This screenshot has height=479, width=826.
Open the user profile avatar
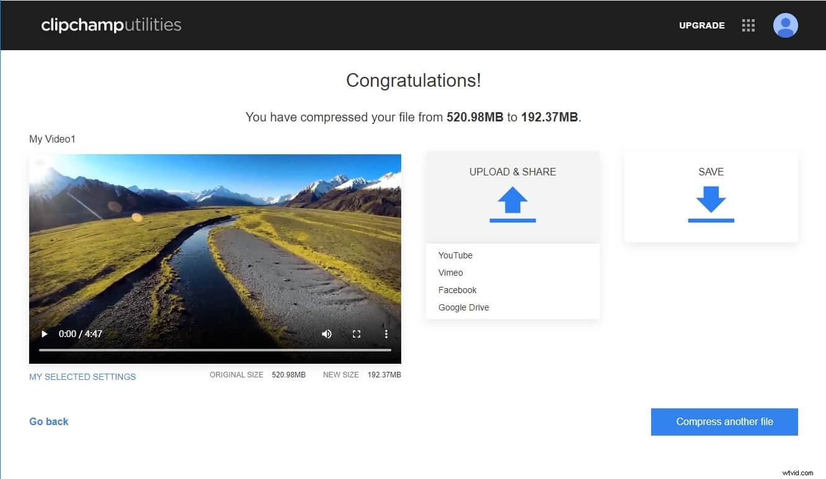[x=785, y=25]
